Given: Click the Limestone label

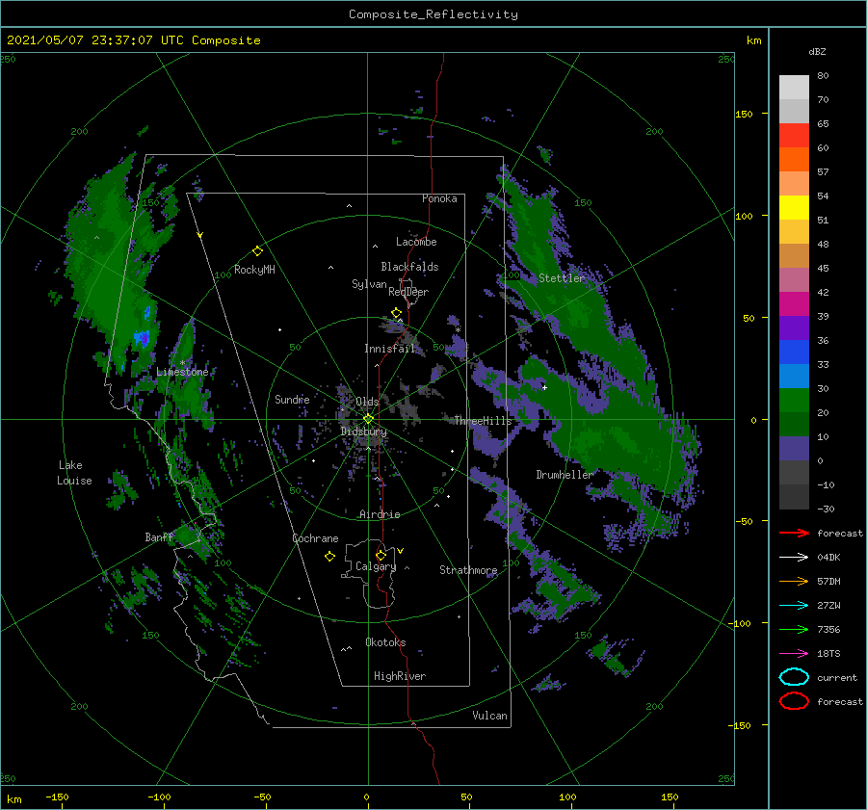Looking at the screenshot, I should 182,372.
